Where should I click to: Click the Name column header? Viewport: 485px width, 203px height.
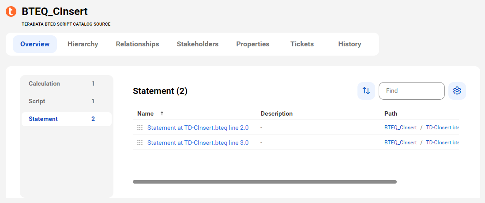point(145,113)
